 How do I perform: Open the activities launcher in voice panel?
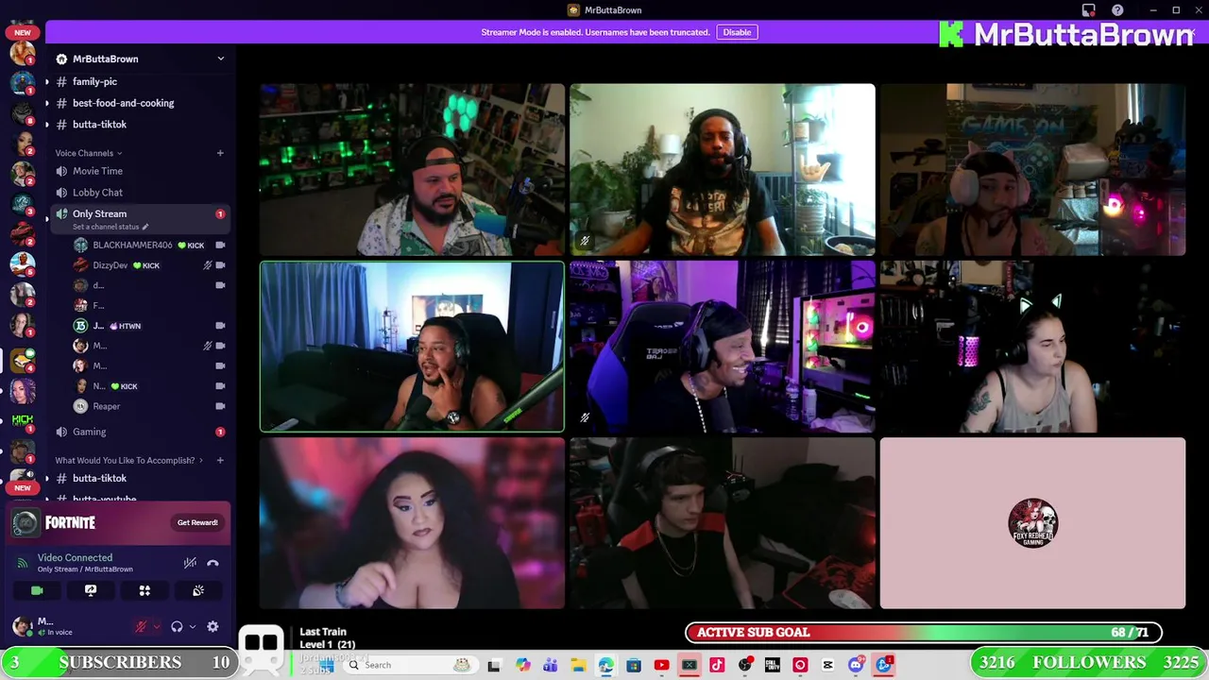[x=145, y=590]
